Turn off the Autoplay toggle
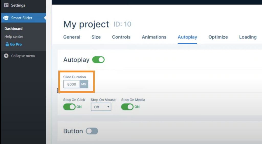 click(x=98, y=60)
